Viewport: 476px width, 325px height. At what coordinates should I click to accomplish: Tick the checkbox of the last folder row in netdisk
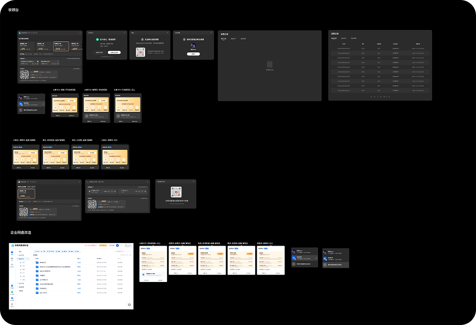(34, 292)
